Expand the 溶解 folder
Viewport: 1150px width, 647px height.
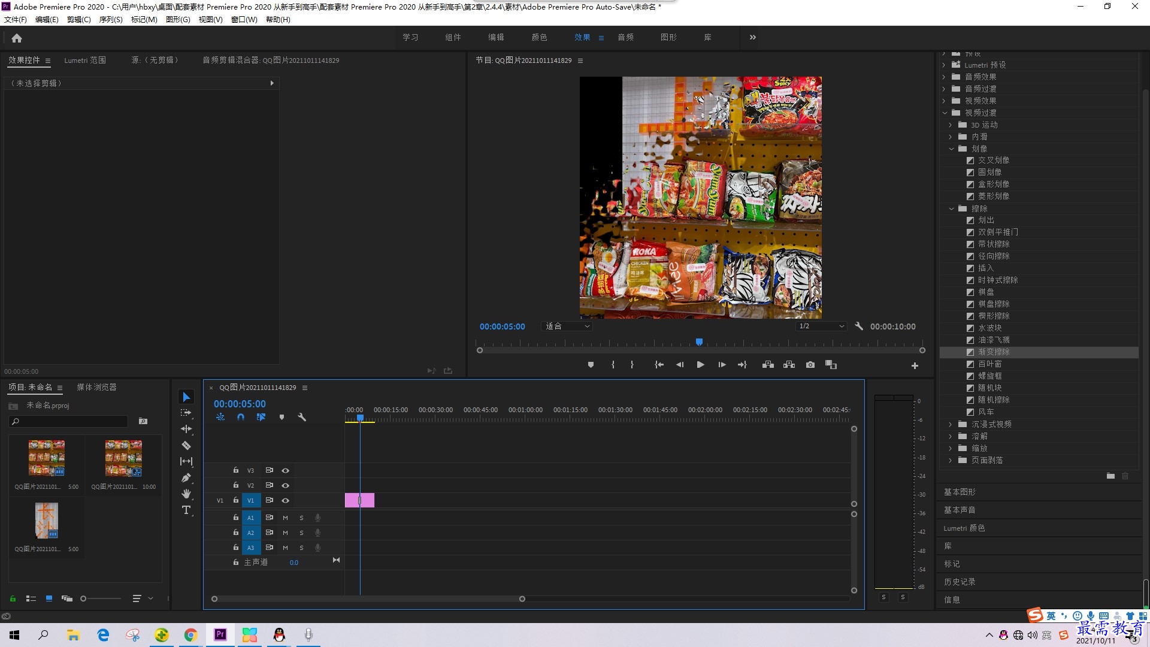click(x=951, y=436)
